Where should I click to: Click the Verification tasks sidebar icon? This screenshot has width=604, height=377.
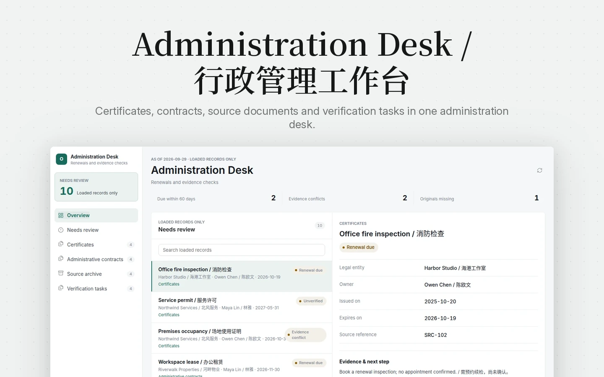point(61,288)
